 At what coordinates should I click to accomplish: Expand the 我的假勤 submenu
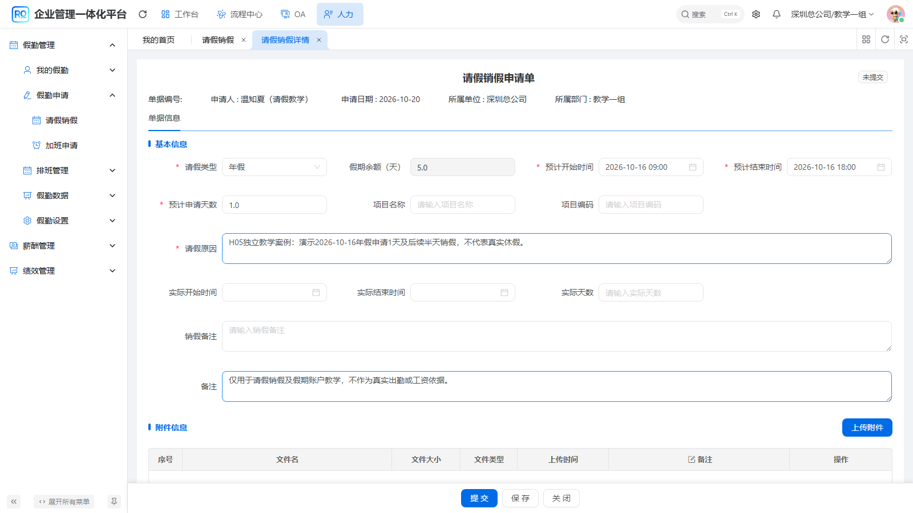coord(63,70)
